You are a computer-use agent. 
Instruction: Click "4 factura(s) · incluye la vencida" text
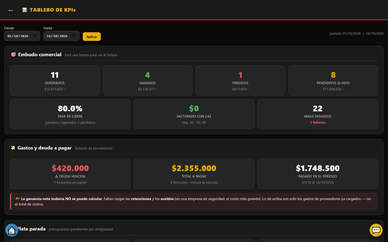(194, 182)
